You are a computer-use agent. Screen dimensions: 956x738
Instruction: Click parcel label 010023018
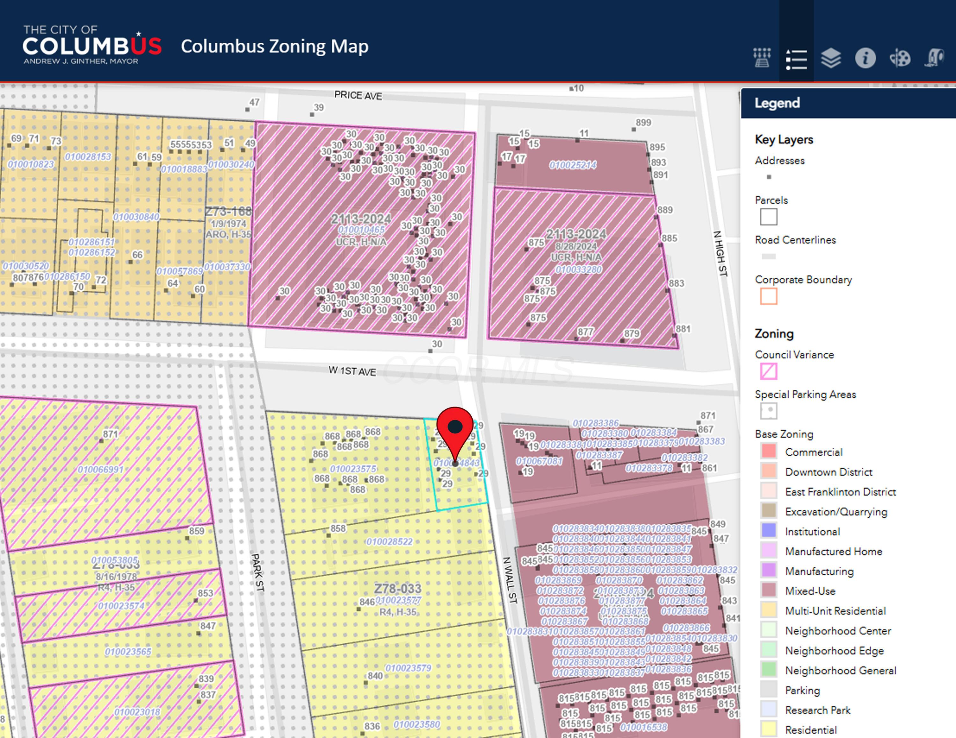coord(137,712)
